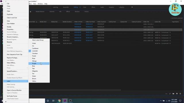Choose Hide from the context menu
Viewport: 184px width, 103px height.
(8, 21)
